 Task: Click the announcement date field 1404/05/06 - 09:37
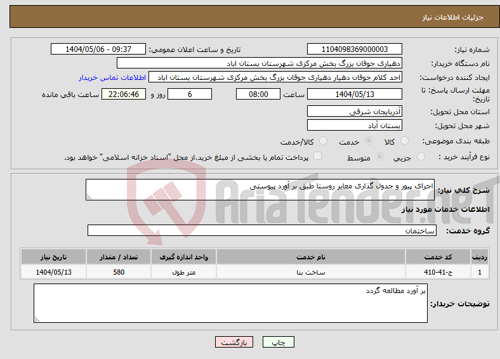coord(98,49)
